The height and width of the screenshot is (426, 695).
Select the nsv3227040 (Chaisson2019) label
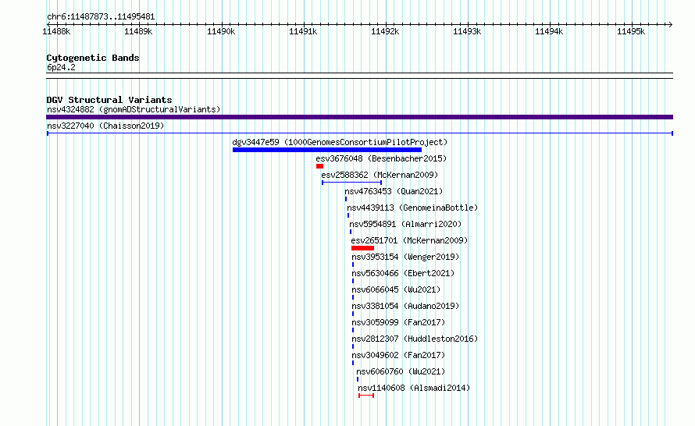[x=105, y=126]
